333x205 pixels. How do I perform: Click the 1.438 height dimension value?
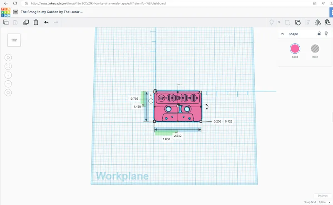pos(137,106)
